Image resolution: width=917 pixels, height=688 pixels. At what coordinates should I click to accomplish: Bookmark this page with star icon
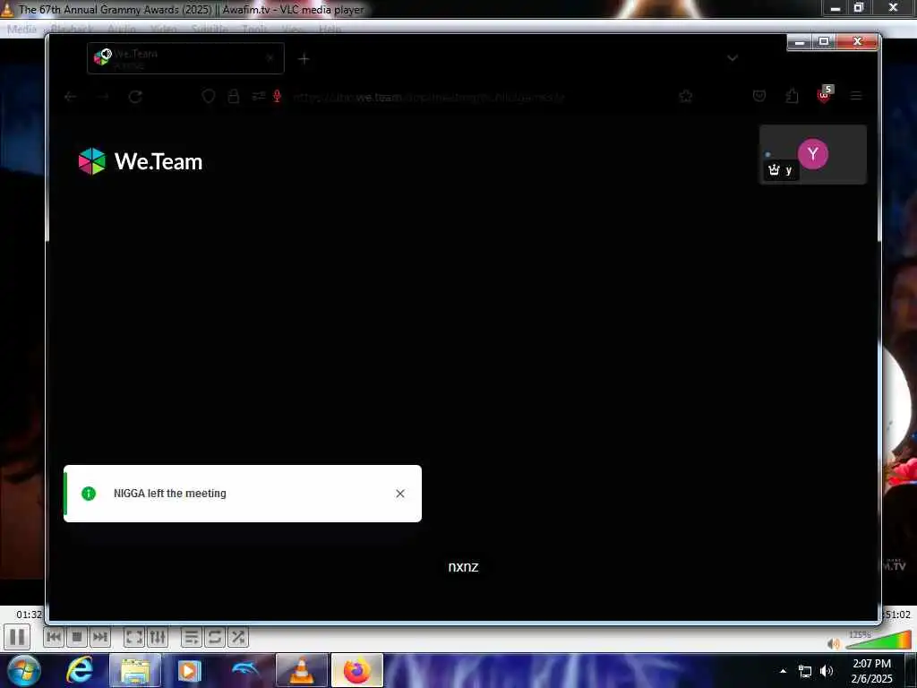(686, 97)
